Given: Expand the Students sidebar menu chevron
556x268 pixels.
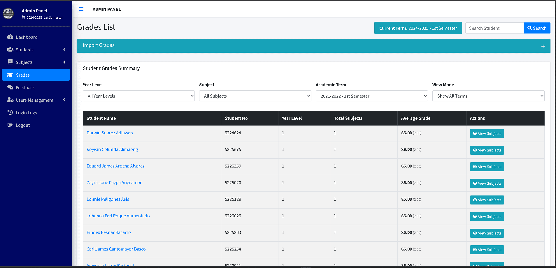Looking at the screenshot, I should [64, 50].
